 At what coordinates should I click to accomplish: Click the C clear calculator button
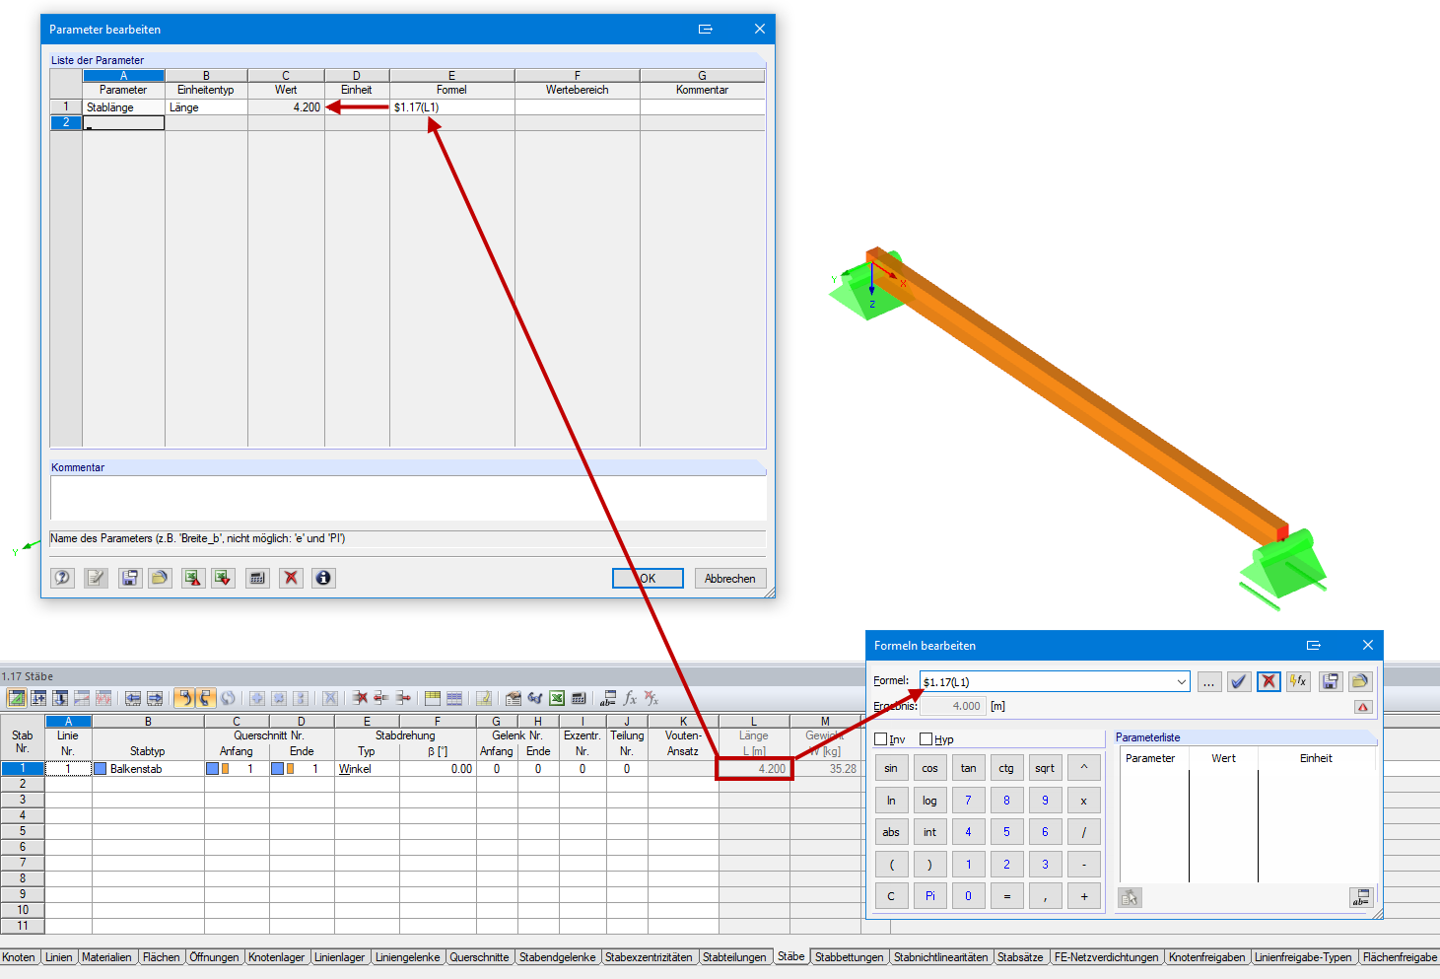891,896
